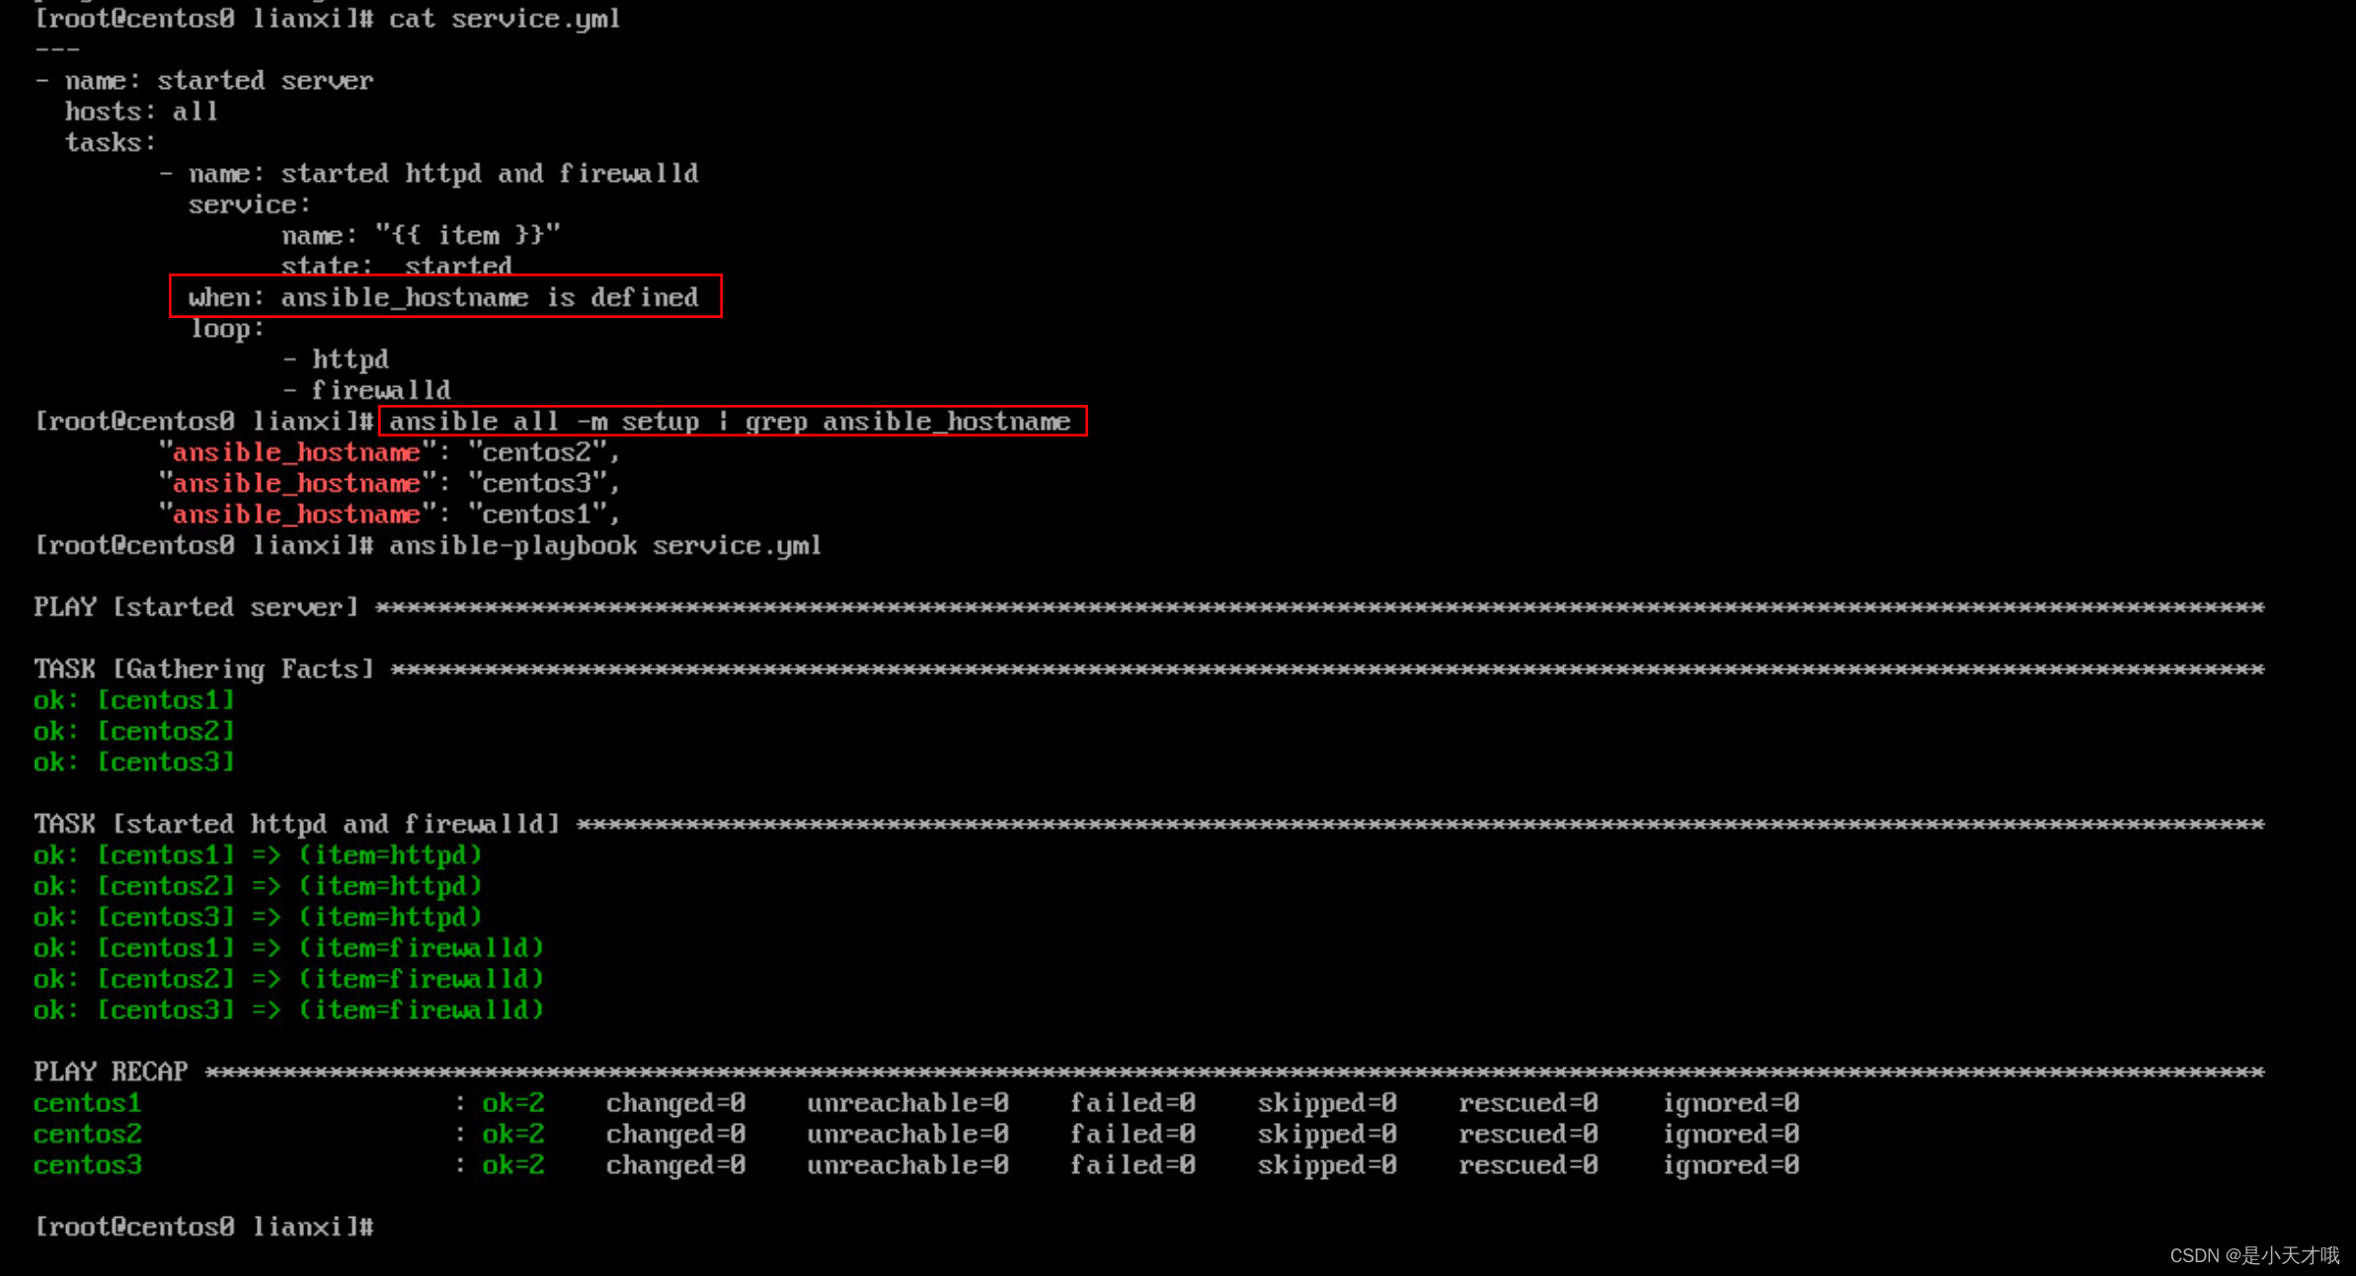The height and width of the screenshot is (1276, 2356).
Task: Click the 'PLAY RECAP' heading
Action: (x=111, y=1073)
